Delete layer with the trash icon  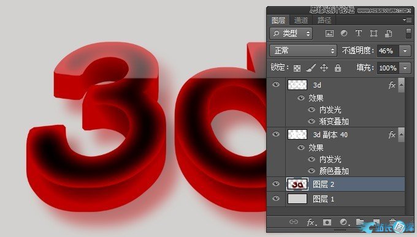coord(392,222)
